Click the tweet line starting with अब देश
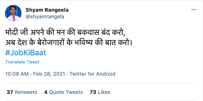The width and height of the screenshot is (203, 101). 69,43
